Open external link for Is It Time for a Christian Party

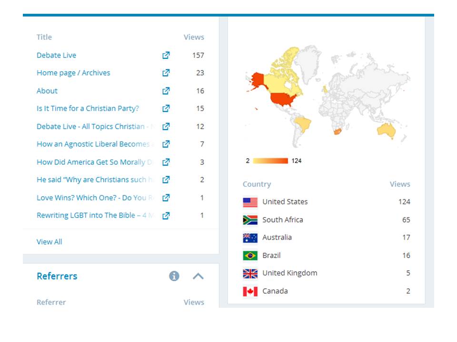click(166, 108)
